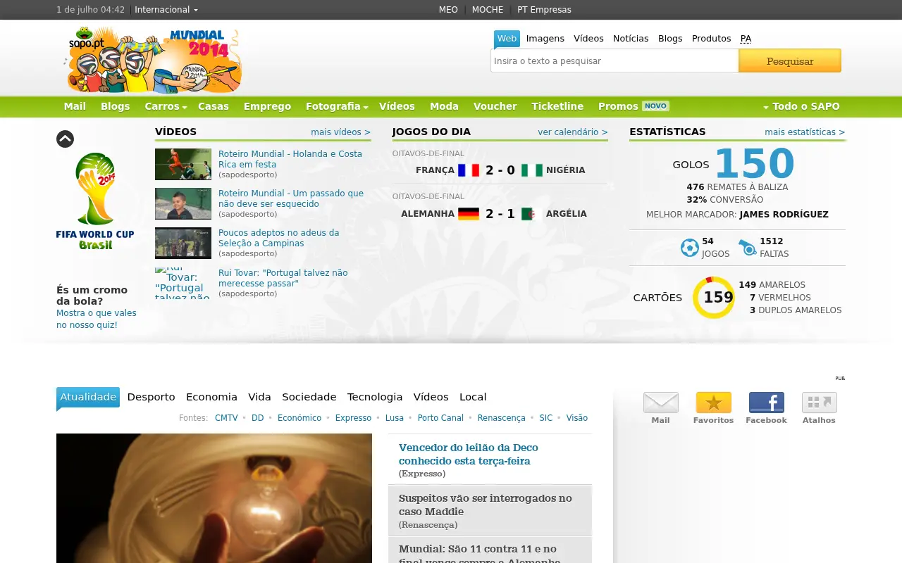Collapse the Mundial panel with the up-arrow icon

[x=65, y=139]
